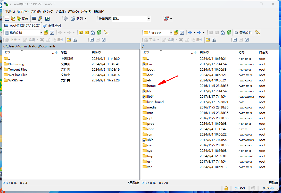Switch to the root@123.57.195.27 session tab
The image size is (281, 193).
pos(22,26)
